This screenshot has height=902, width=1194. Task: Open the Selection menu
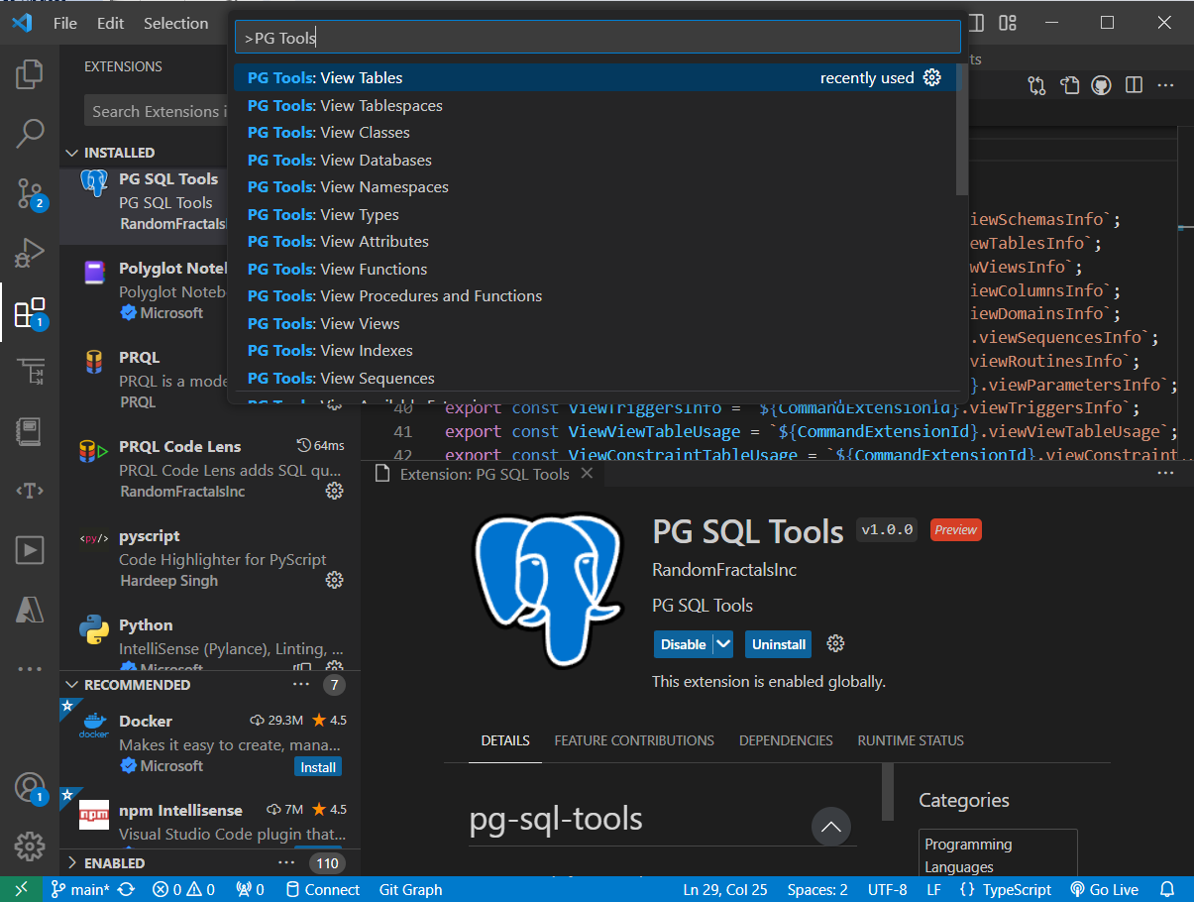pyautogui.click(x=175, y=23)
